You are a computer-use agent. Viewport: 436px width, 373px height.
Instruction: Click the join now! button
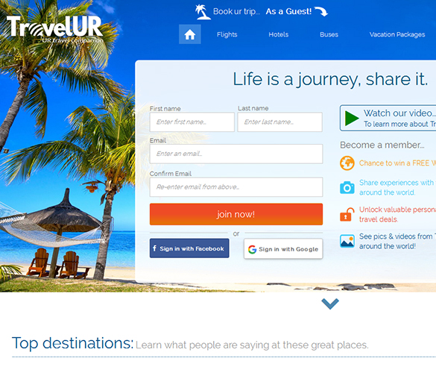236,214
